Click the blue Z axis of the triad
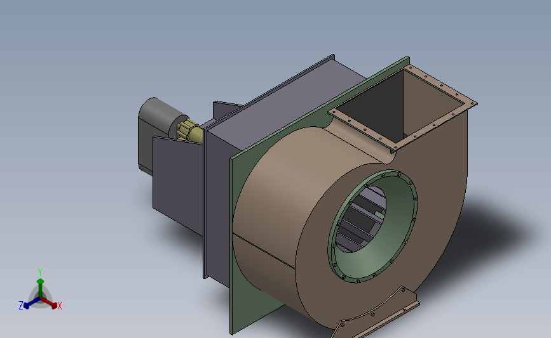The height and width of the screenshot is (338, 551). [28, 304]
